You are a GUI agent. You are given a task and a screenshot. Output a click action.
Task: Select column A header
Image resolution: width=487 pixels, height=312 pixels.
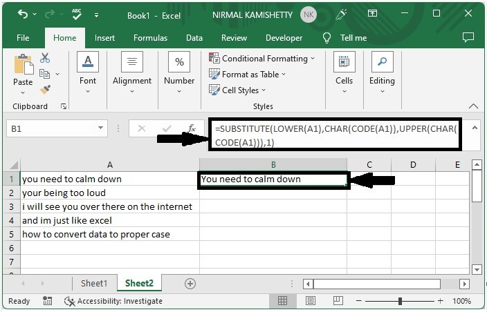tap(110, 164)
